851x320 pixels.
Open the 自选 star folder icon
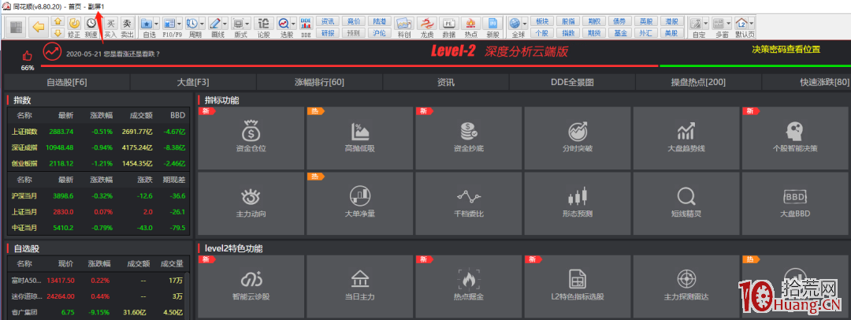point(146,24)
